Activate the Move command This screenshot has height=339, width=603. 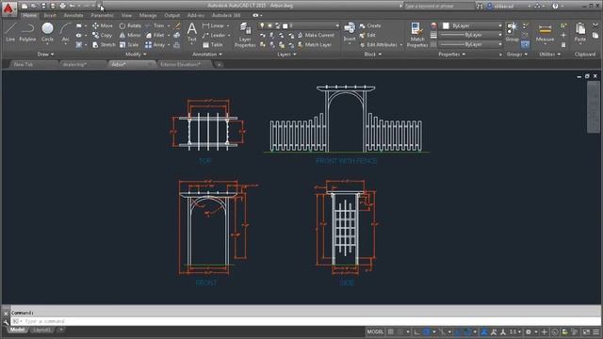tap(103, 25)
